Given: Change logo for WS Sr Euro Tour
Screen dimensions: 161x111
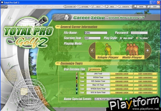Looking at the screenshot, I should point(122,93).
